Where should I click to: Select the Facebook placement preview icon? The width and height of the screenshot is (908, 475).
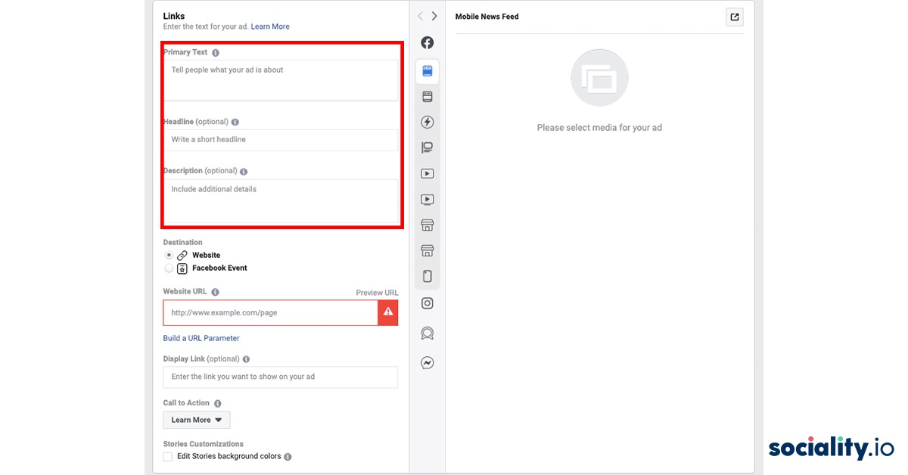pyautogui.click(x=428, y=42)
